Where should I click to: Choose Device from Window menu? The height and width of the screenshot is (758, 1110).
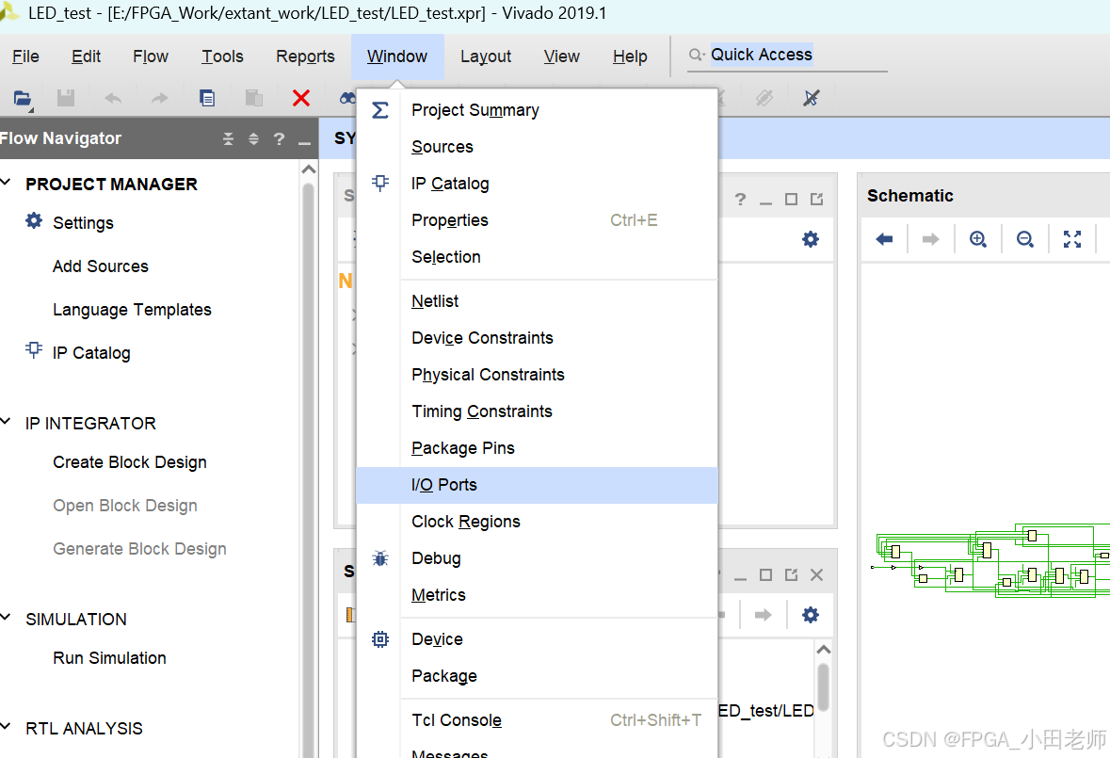[x=537, y=639]
